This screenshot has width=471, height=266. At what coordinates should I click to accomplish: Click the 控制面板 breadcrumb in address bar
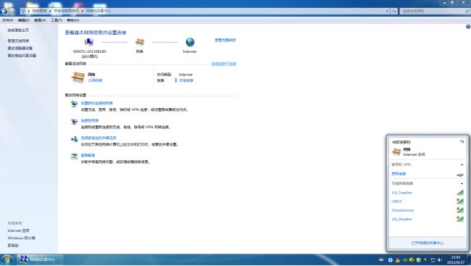(39, 11)
